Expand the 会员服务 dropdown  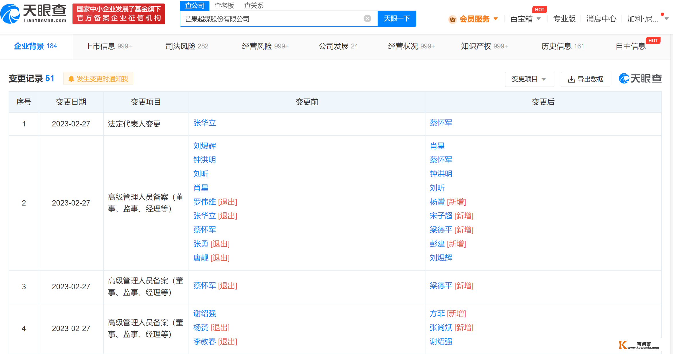pyautogui.click(x=496, y=19)
